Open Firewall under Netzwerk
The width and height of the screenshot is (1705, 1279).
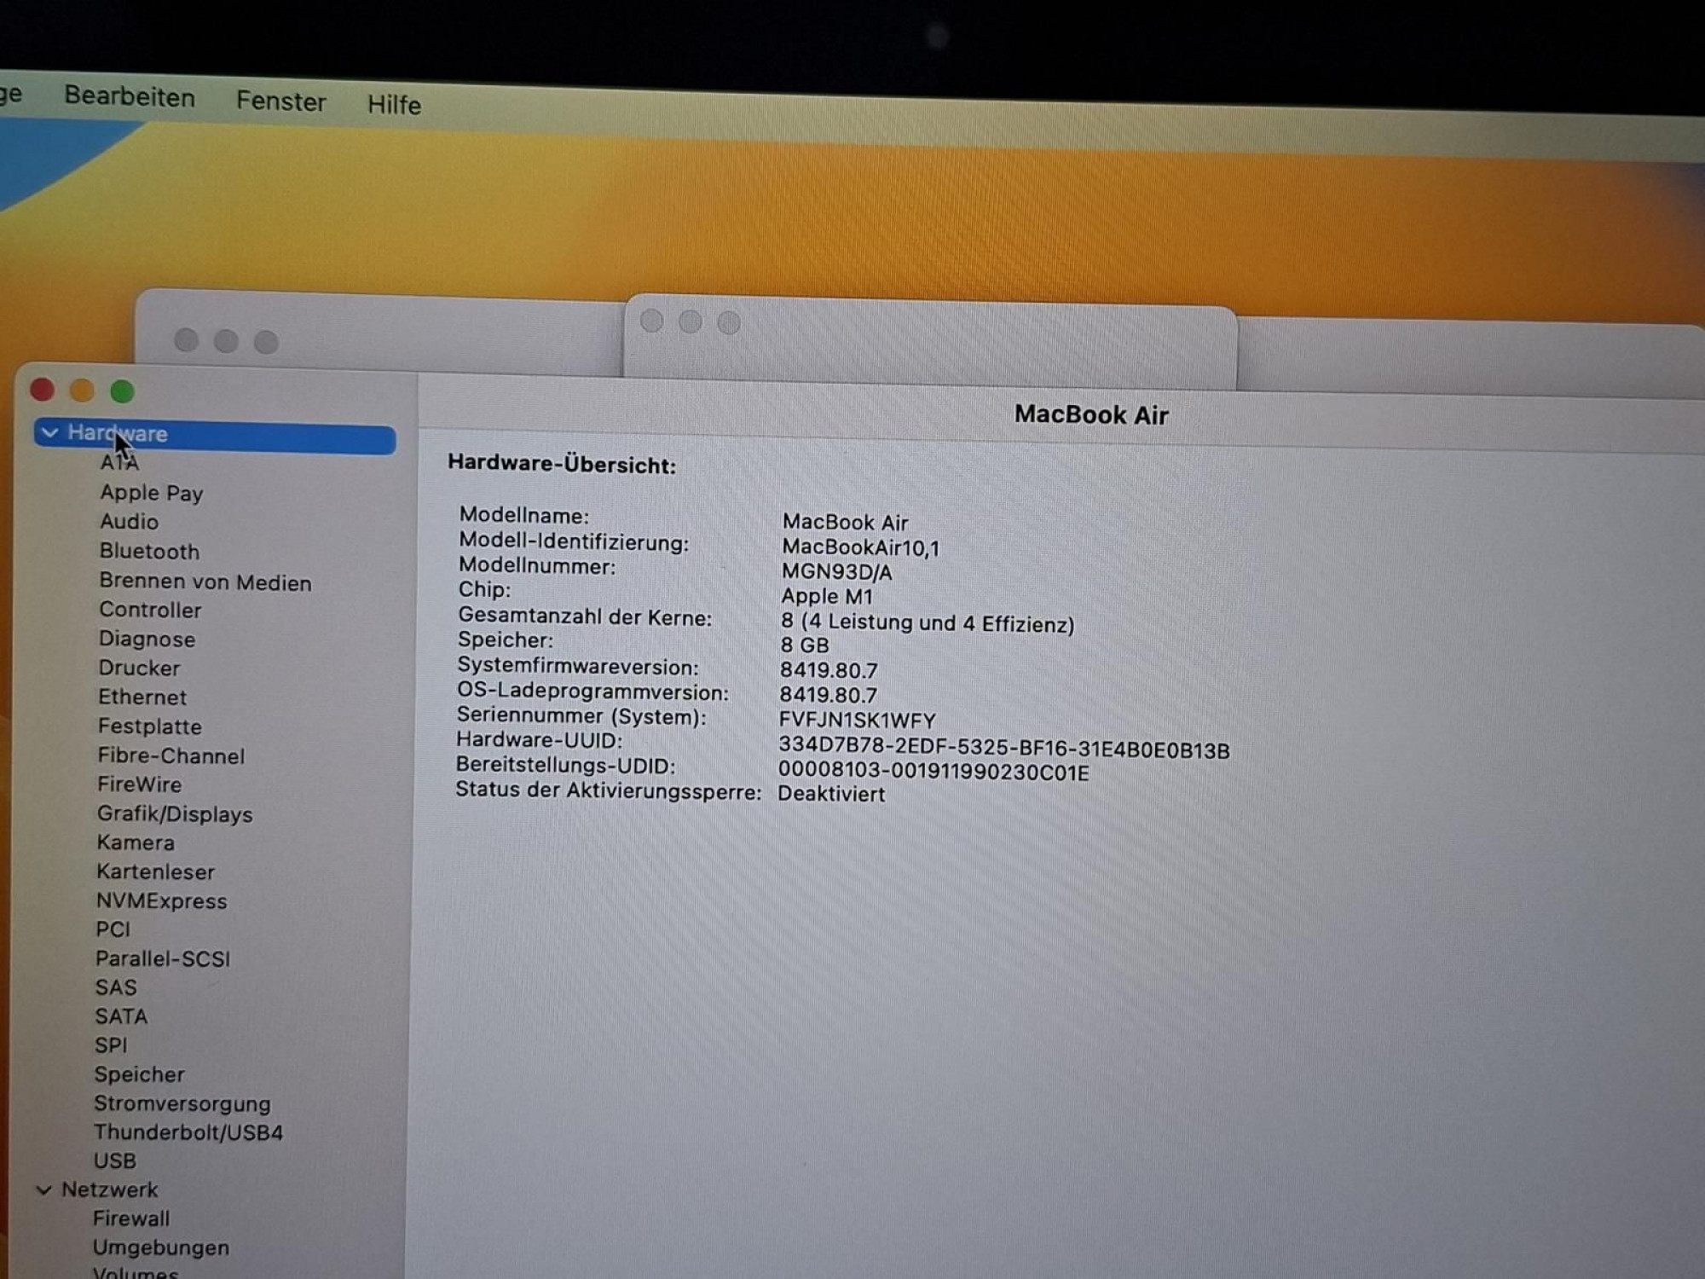coord(131,1218)
